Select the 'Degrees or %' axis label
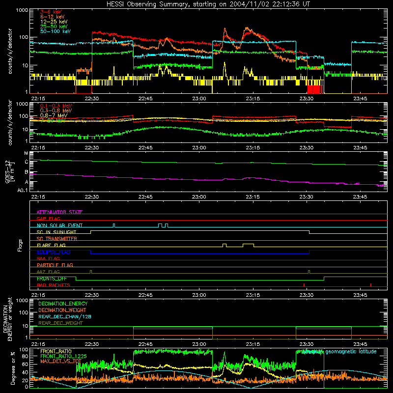This screenshot has height=393, width=393. pyautogui.click(x=13, y=368)
